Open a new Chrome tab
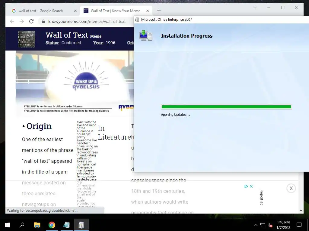 (159, 11)
